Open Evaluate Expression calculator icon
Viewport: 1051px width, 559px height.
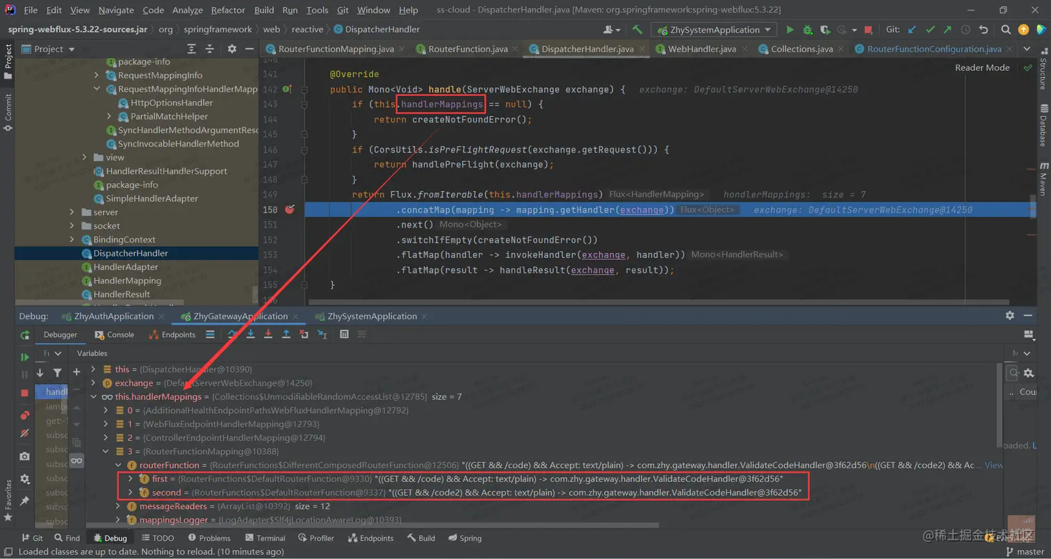point(344,334)
